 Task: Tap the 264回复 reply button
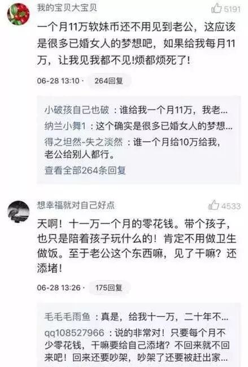point(108,81)
